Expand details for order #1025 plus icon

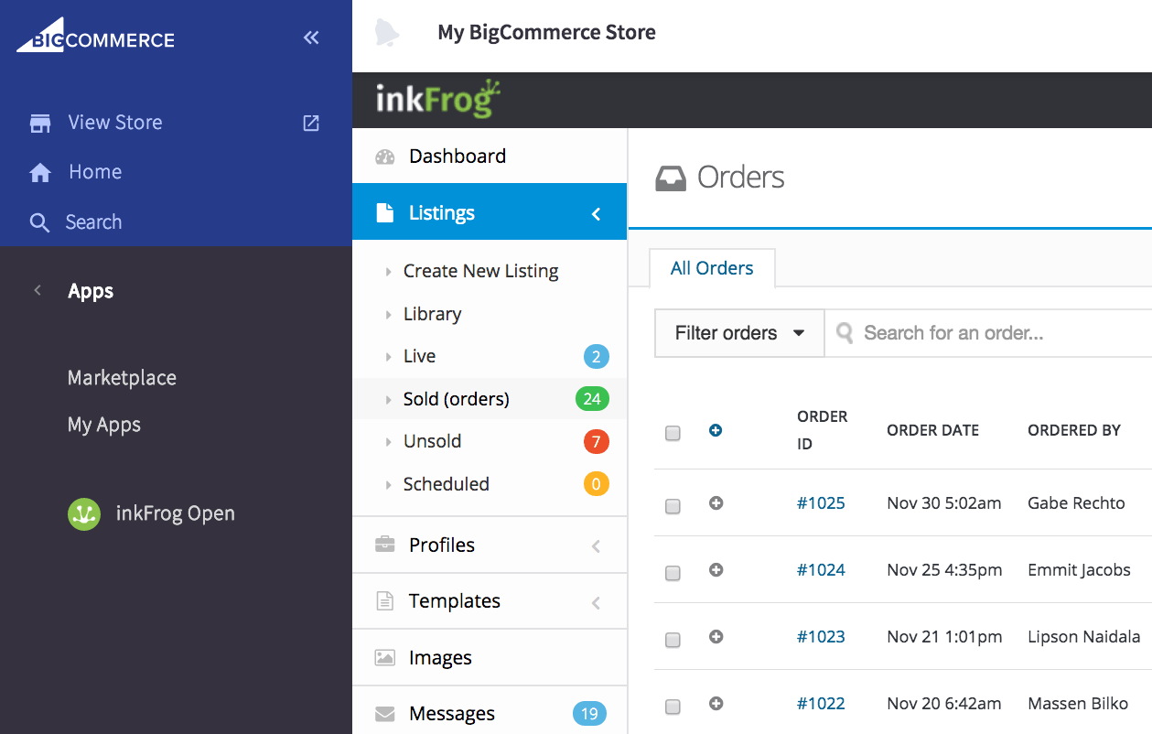pos(716,502)
